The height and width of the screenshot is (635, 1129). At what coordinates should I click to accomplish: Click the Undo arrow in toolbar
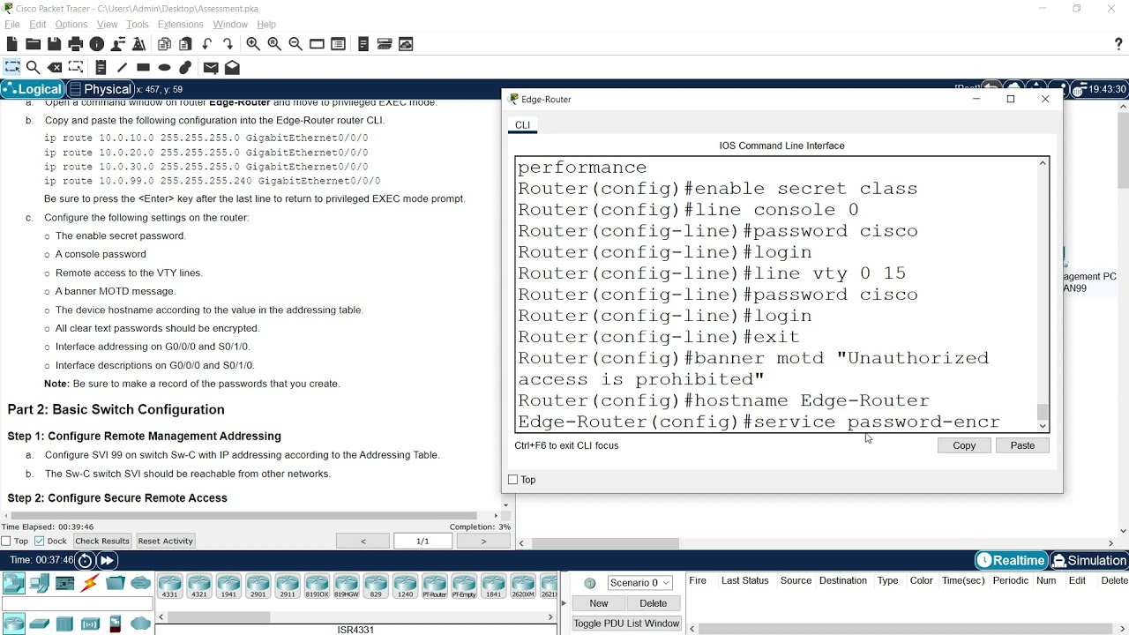(206, 44)
